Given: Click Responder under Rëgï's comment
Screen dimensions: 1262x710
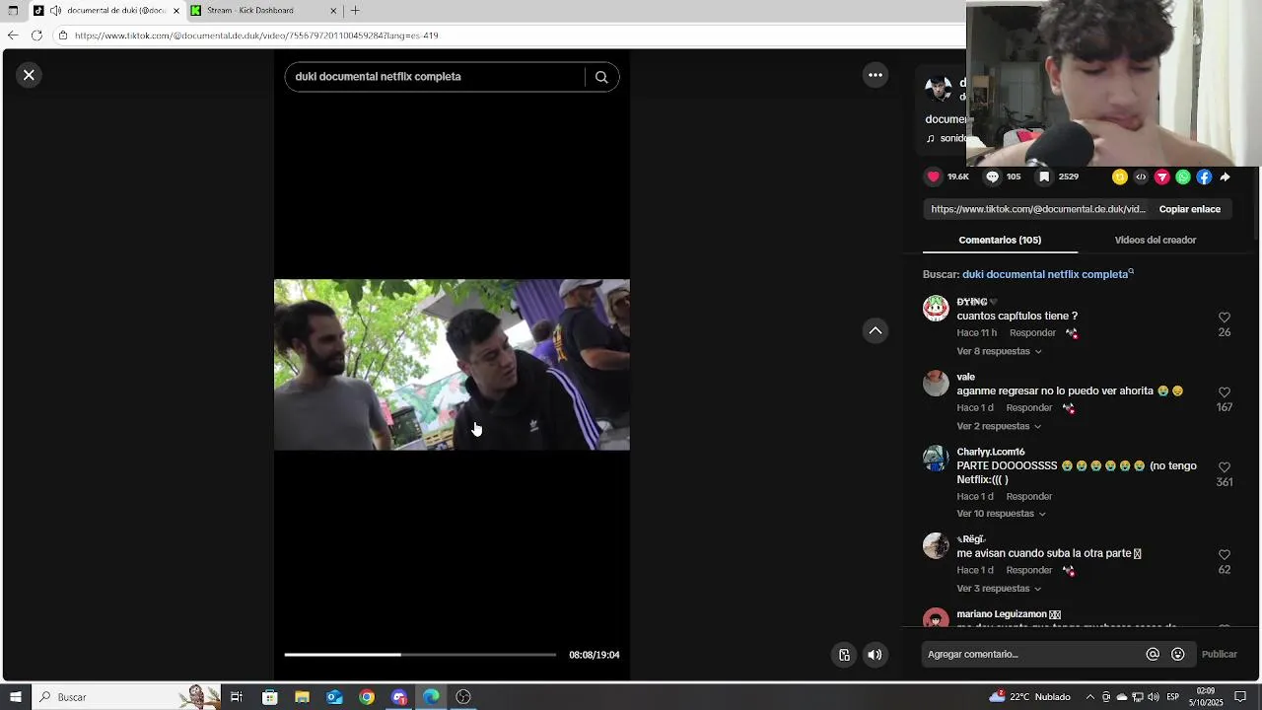Looking at the screenshot, I should pos(1029,570).
